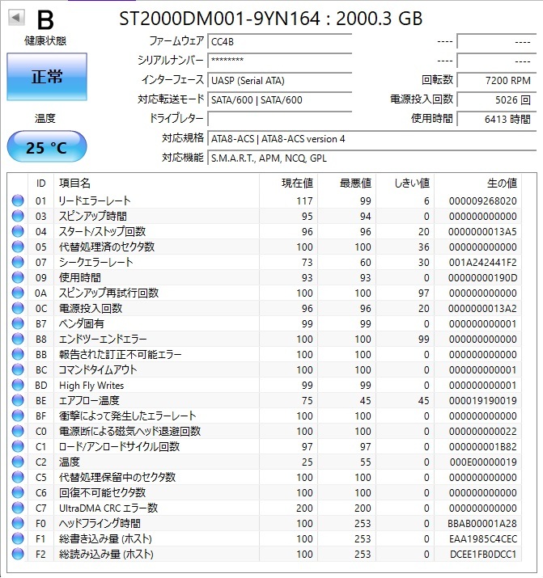Select status circle for F0 ヘッドフライング時間
The image size is (543, 578).
18,523
